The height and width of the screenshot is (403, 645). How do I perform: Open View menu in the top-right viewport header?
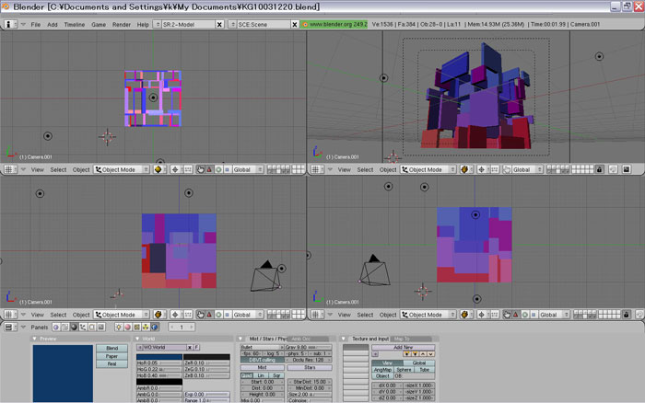click(x=344, y=169)
